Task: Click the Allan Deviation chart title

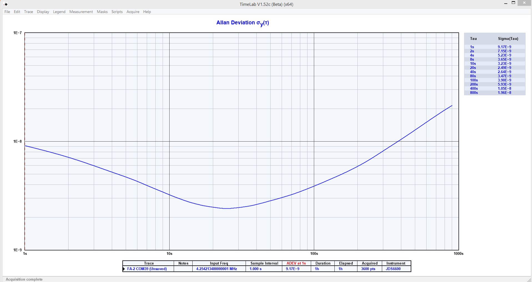Action: 243,23
